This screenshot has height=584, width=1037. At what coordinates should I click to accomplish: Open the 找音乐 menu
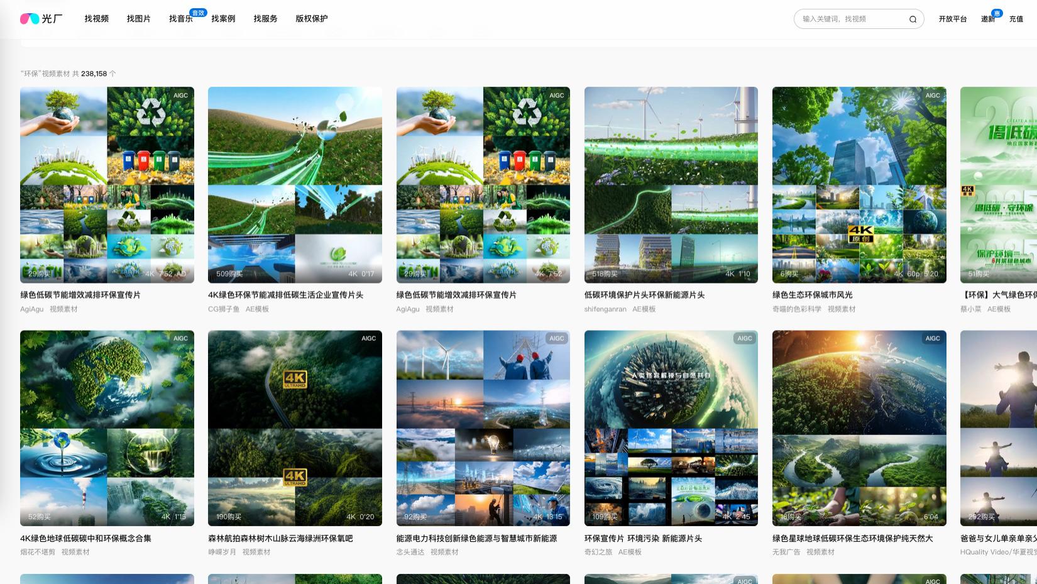[x=181, y=19]
